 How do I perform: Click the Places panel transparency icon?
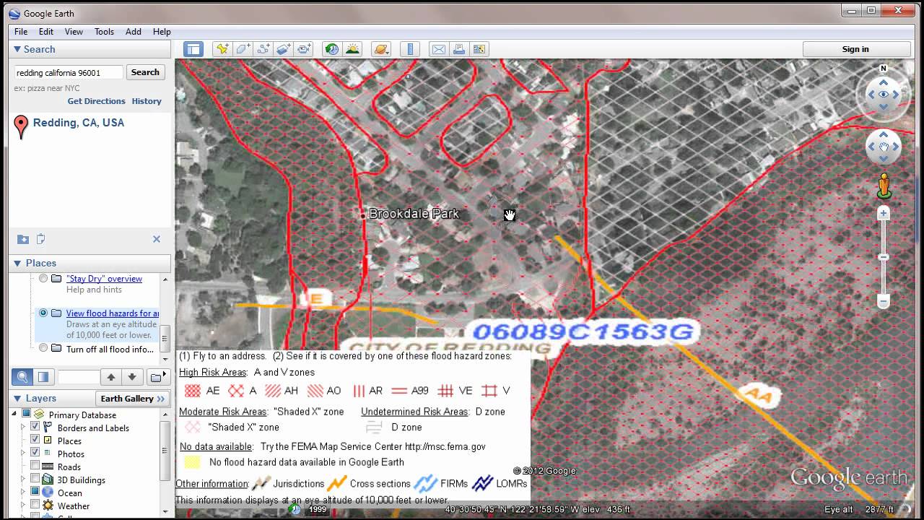tap(43, 377)
